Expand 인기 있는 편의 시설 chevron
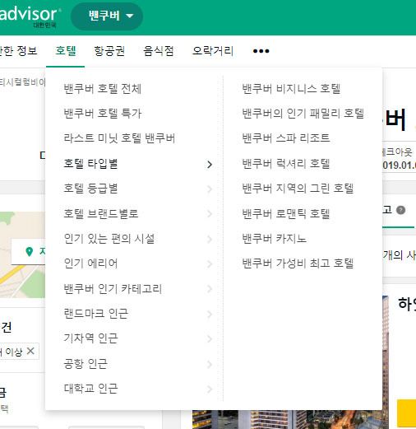The height and width of the screenshot is (429, 416). tap(210, 240)
